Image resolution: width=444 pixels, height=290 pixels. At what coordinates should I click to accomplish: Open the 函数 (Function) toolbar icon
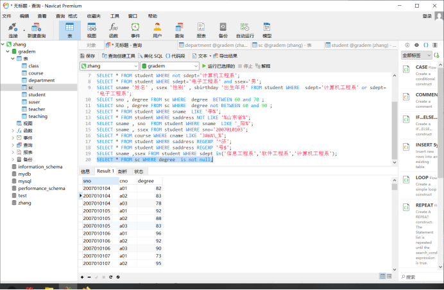[x=114, y=31]
